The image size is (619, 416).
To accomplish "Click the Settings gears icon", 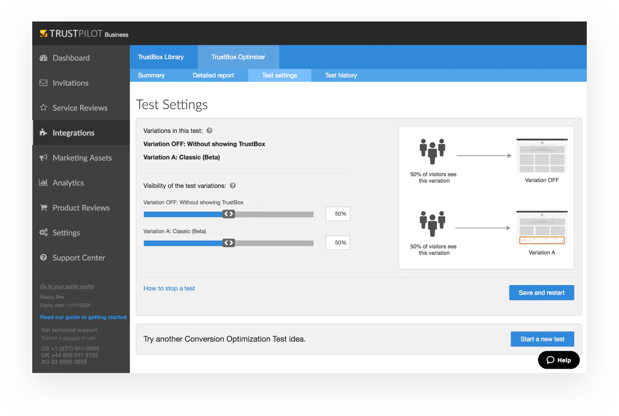I will pyautogui.click(x=44, y=233).
